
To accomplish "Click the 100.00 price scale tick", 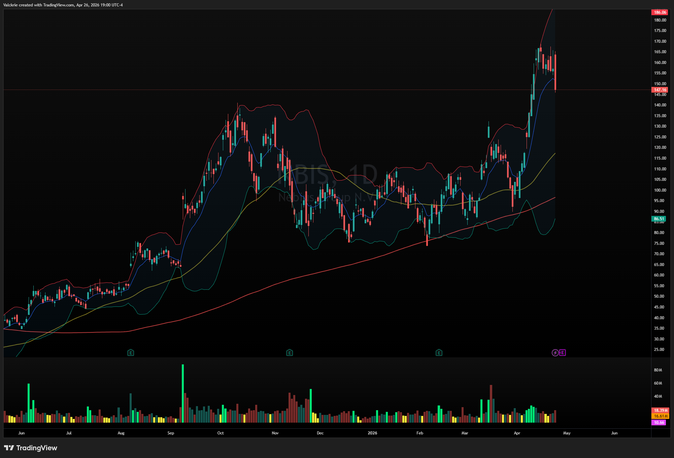I will click(x=660, y=190).
